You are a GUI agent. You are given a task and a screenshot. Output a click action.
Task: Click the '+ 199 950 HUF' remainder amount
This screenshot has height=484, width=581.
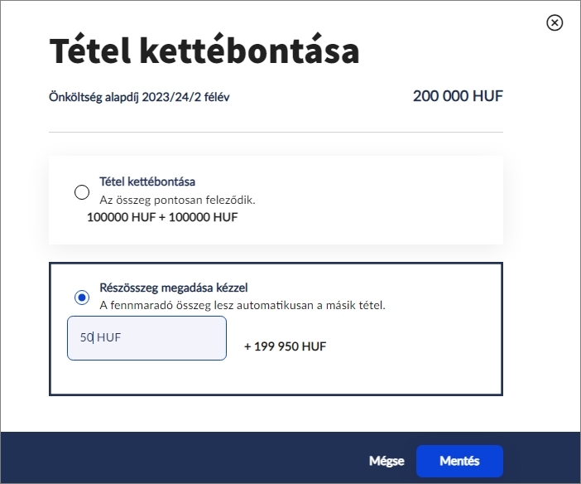click(285, 346)
